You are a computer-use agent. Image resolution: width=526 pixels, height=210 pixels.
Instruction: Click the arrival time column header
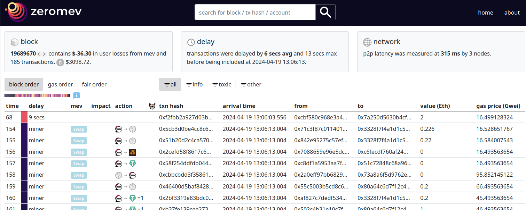(x=239, y=106)
